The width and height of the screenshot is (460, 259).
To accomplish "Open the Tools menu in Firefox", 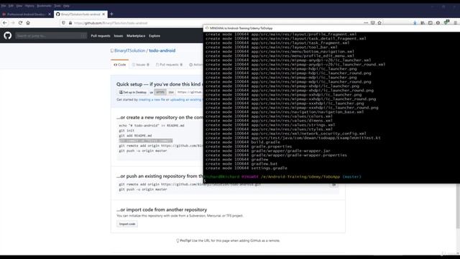I will click(57, 6).
